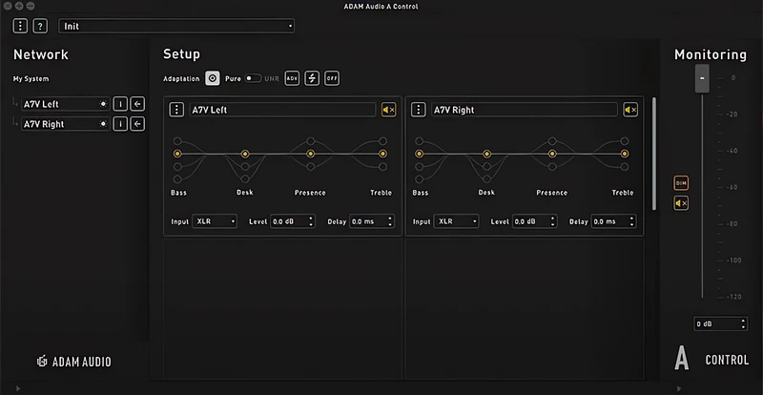Image resolution: width=763 pixels, height=395 pixels.
Task: Select the deepest Desk cut node on A7V Right
Action: click(486, 179)
